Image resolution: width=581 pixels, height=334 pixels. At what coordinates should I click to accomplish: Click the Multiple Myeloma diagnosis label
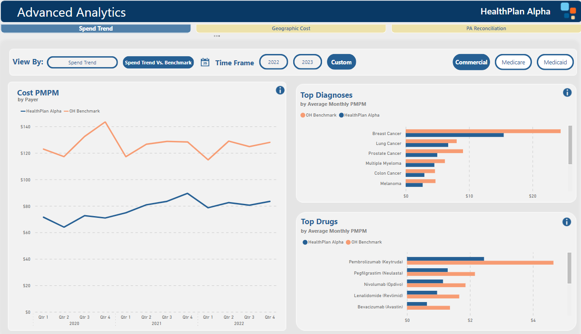pyautogui.click(x=383, y=163)
